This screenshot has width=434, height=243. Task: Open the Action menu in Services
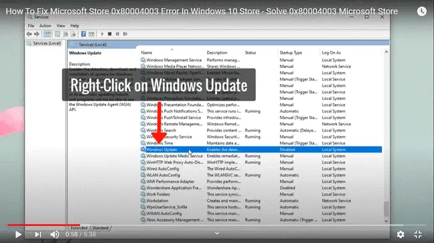pos(45,26)
